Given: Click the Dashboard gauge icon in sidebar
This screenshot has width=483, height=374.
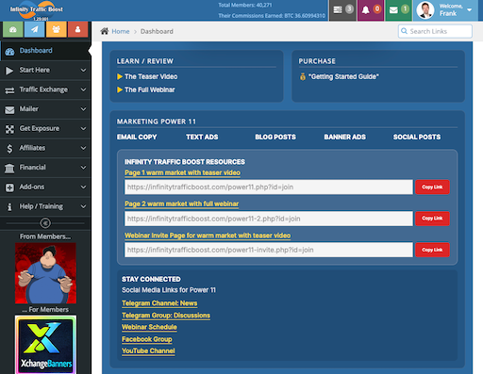Looking at the screenshot, I should pos(9,52).
